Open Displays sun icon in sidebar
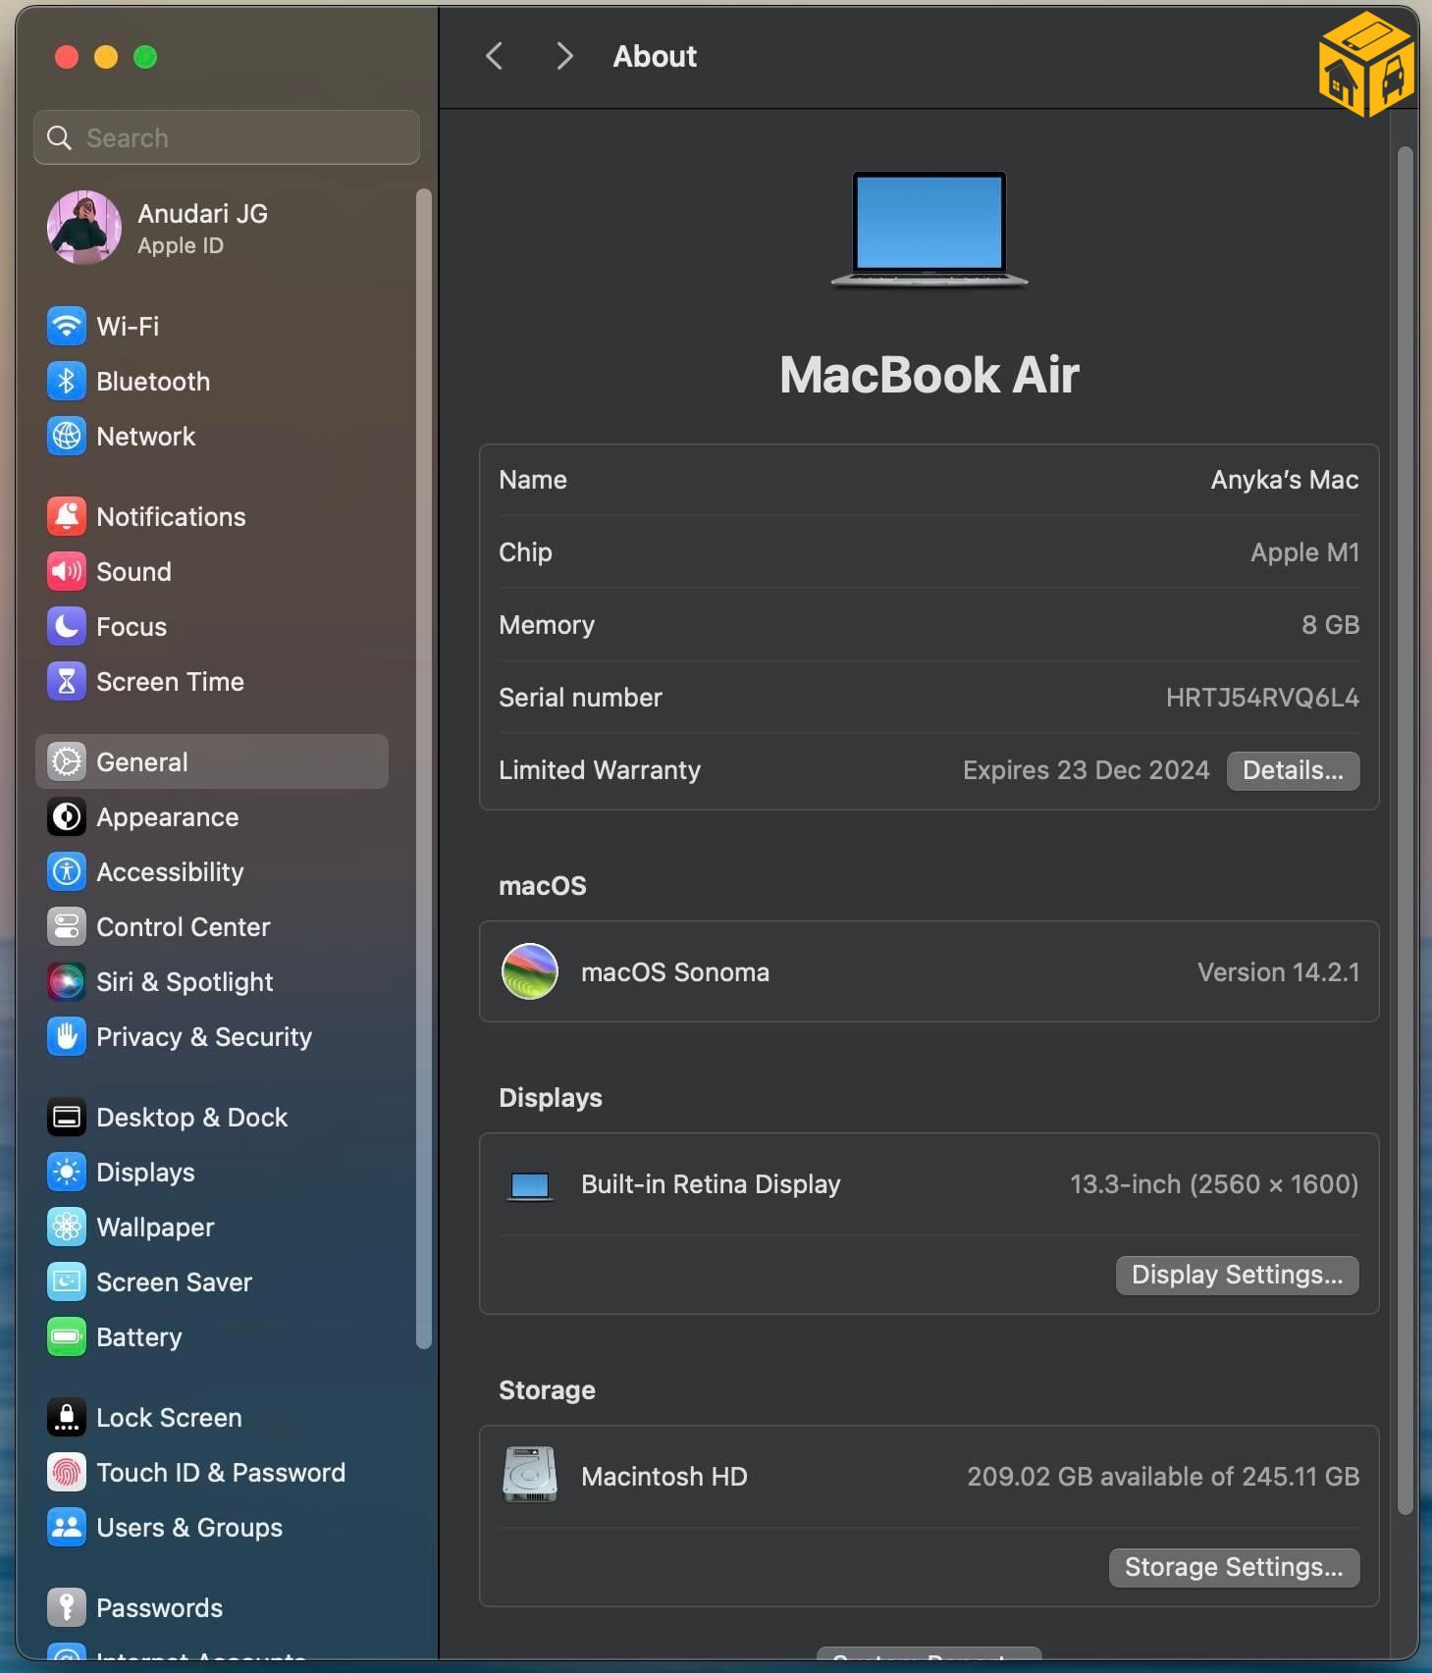This screenshot has width=1432, height=1673. 67,1172
